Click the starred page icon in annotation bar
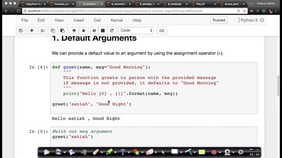The height and width of the screenshot is (158, 282). 46,152
